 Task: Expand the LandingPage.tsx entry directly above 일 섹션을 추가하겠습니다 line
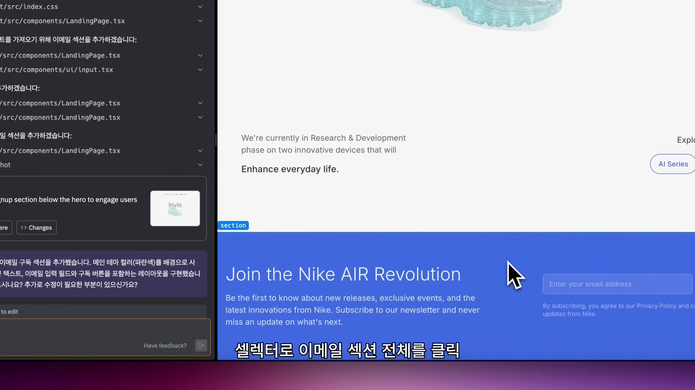[200, 117]
